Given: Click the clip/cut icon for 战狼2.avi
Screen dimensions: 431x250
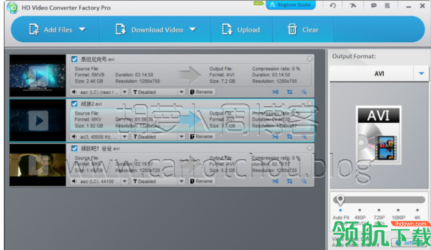Looking at the screenshot, I should tap(275, 137).
